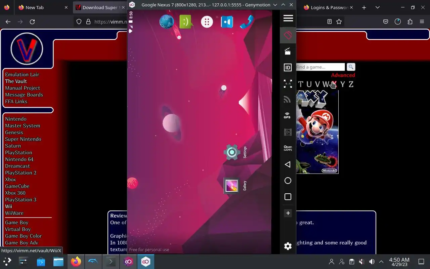The height and width of the screenshot is (269, 430).
Task: Tap the Android home circle button
Action: click(x=288, y=181)
